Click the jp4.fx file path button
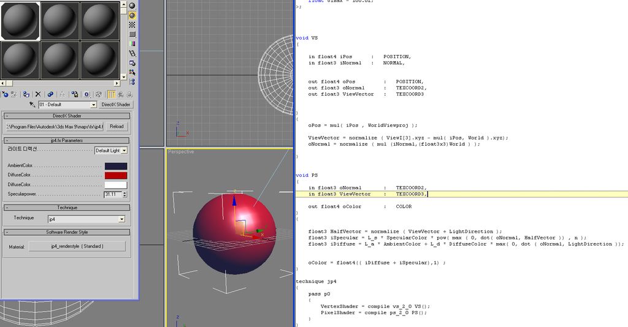Screen dimensions: 628x327 coord(55,126)
